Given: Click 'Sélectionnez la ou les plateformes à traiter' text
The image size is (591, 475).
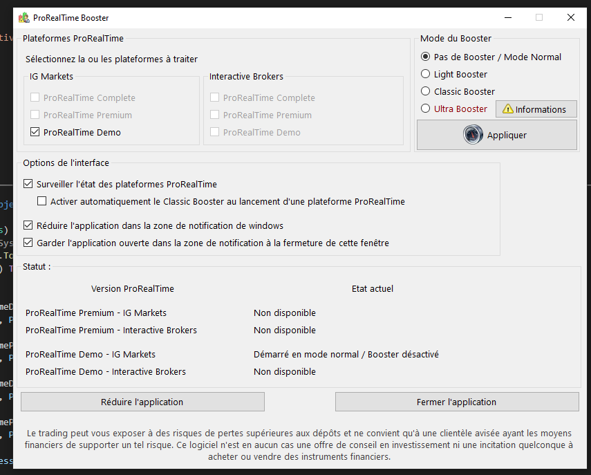Looking at the screenshot, I should pyautogui.click(x=111, y=59).
